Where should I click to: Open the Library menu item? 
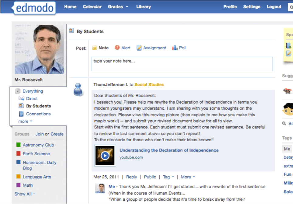[x=143, y=7]
